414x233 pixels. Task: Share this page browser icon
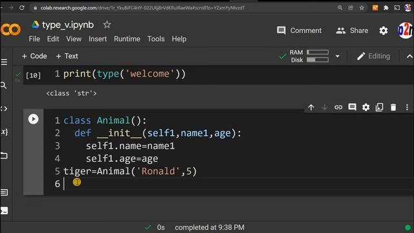point(351,8)
